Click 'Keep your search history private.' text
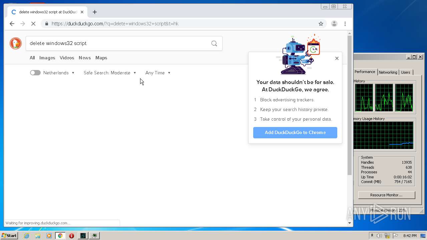The height and width of the screenshot is (240, 427). coord(294,109)
